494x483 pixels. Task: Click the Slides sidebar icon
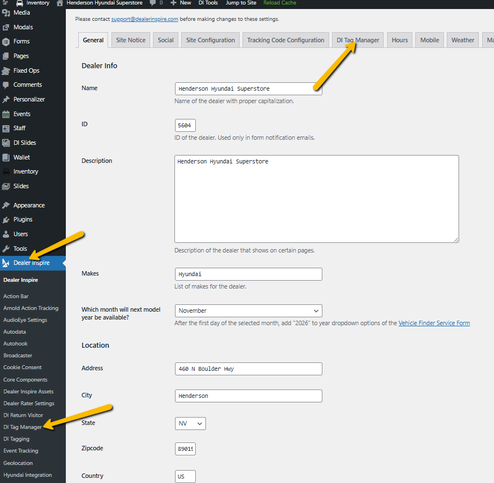(x=6, y=186)
